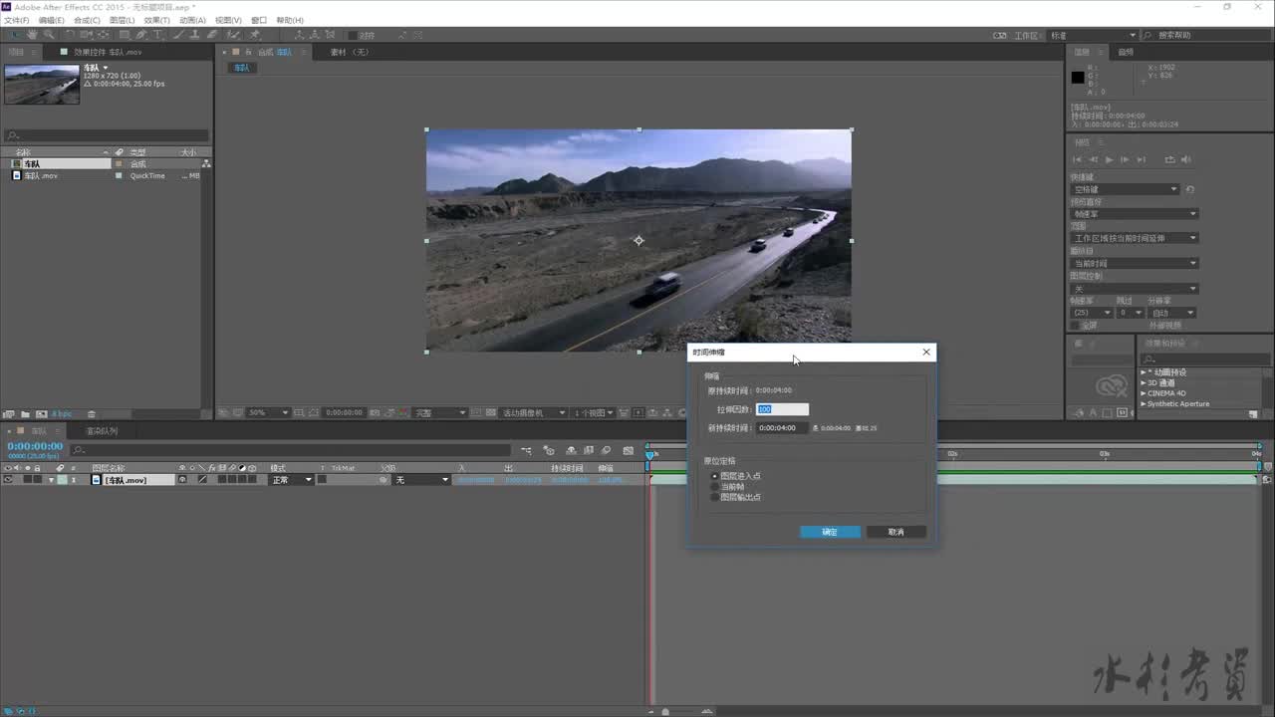Jump to first frame in Preview
This screenshot has height=717, width=1275.
[1078, 159]
